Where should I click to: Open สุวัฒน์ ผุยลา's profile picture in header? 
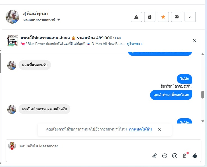click(12, 17)
